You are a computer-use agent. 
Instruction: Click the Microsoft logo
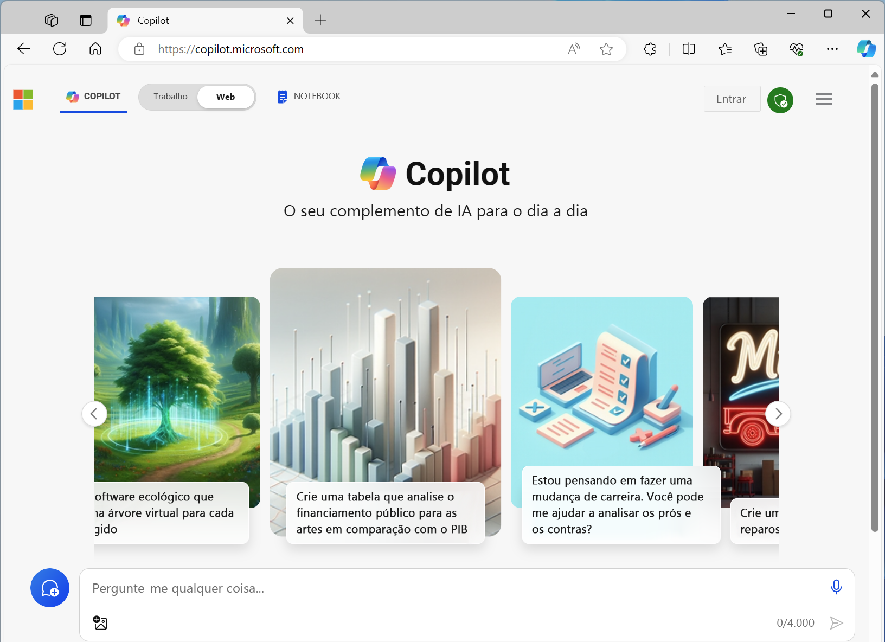pos(23,99)
